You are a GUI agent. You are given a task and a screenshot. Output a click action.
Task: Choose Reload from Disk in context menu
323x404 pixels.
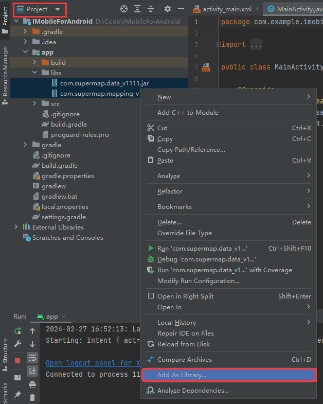(183, 344)
